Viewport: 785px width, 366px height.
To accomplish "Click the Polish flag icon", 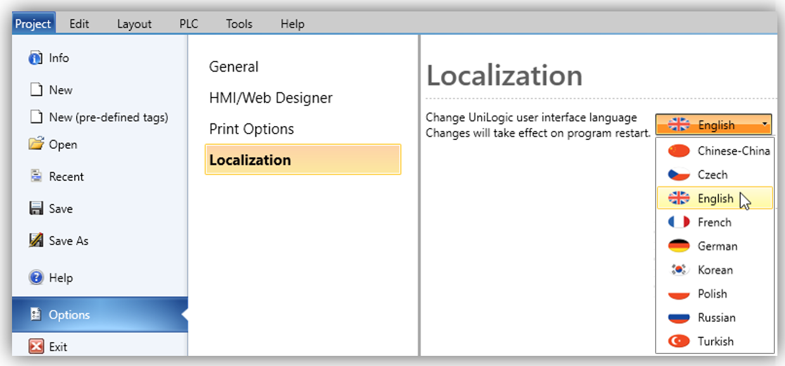I will [679, 294].
